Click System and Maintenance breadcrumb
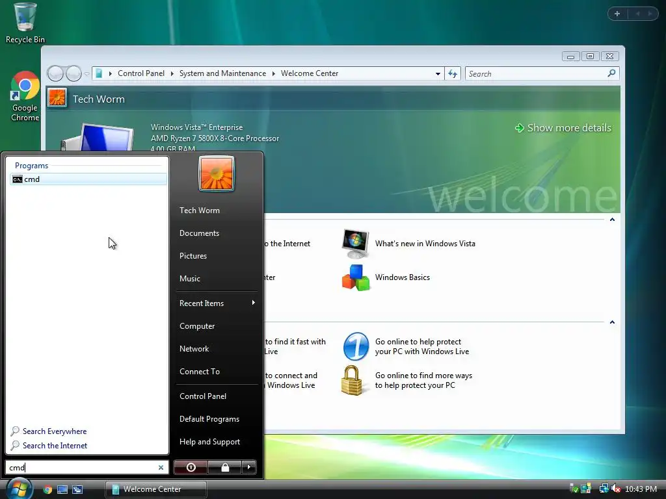Image resolution: width=666 pixels, height=499 pixels. (x=222, y=73)
